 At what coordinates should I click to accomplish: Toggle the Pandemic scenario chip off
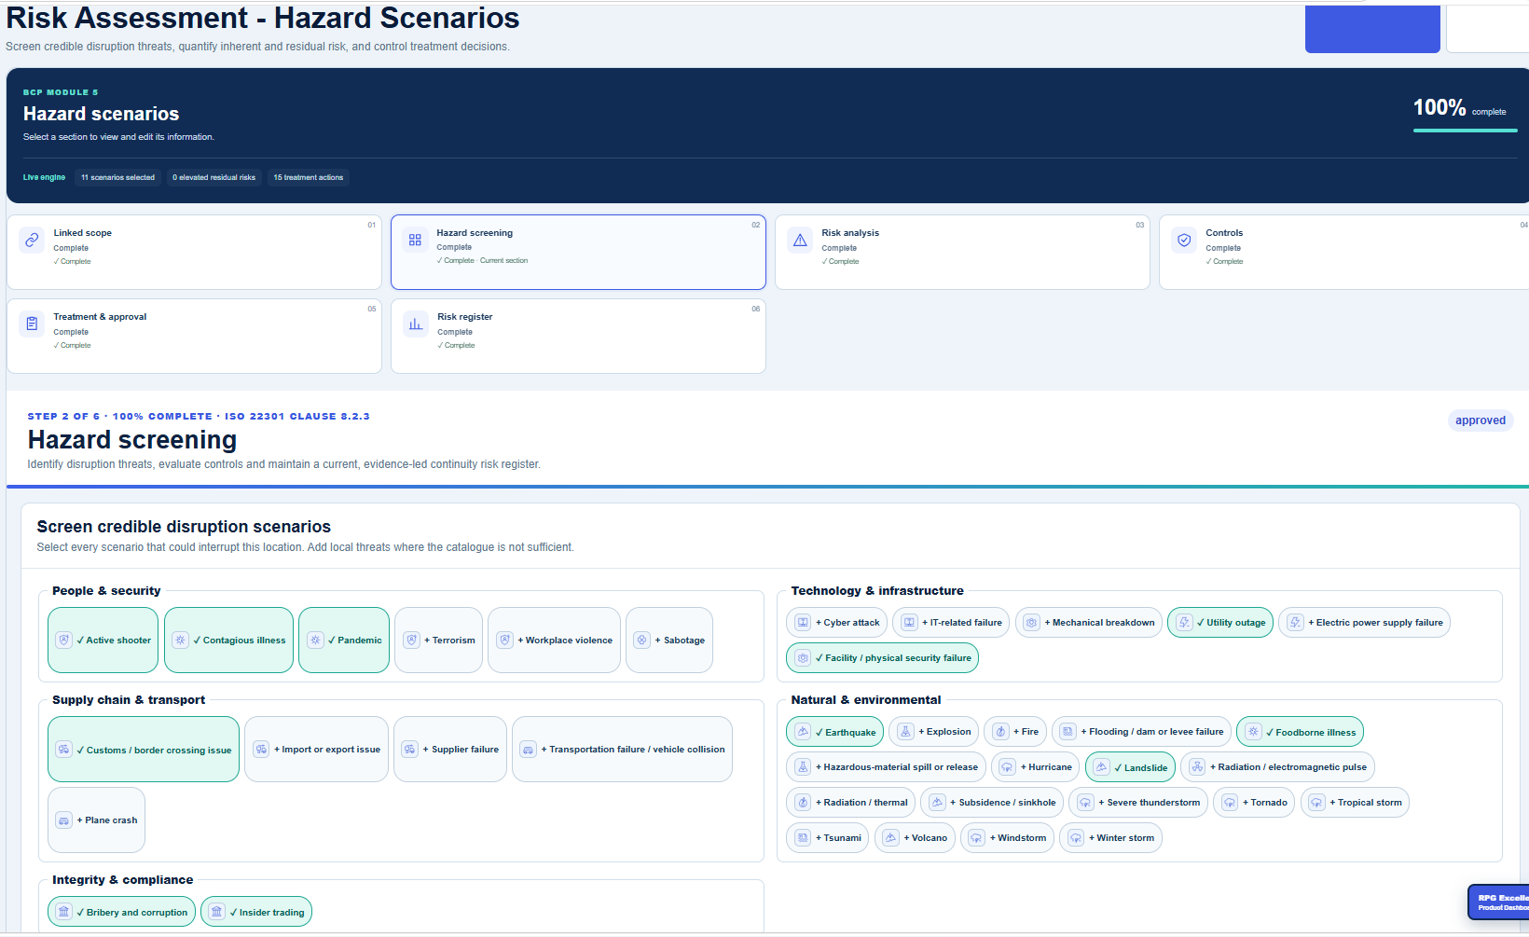tap(344, 640)
